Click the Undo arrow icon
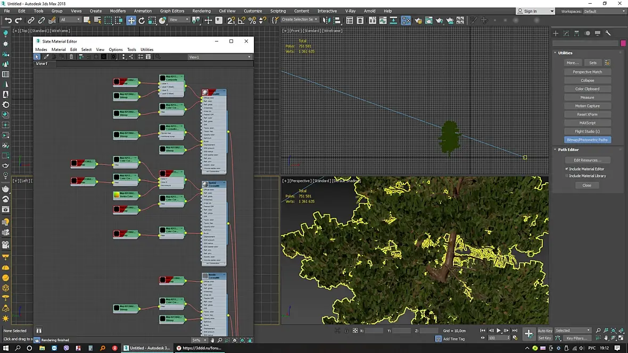Image resolution: width=628 pixels, height=353 pixels. [8, 20]
